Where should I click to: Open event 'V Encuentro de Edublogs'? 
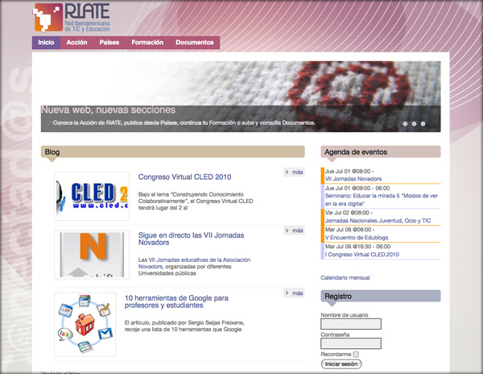click(x=357, y=238)
